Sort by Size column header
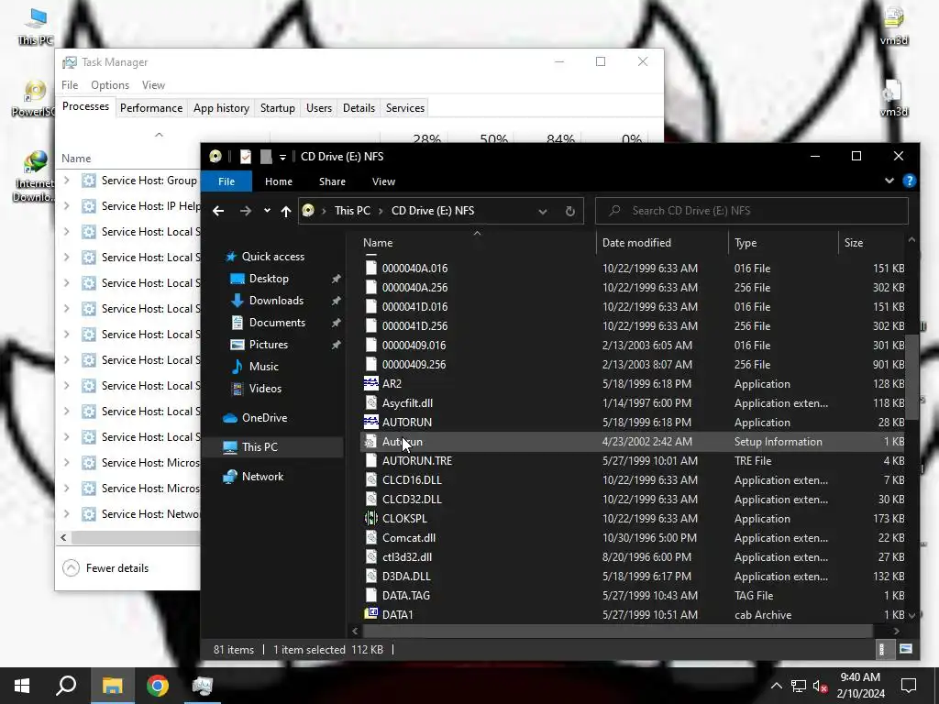The height and width of the screenshot is (704, 939). [x=854, y=242]
